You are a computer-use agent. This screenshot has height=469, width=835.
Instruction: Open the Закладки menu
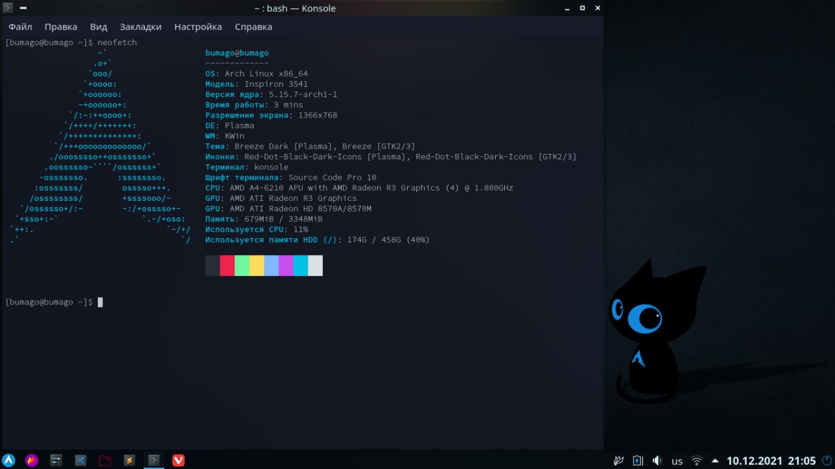140,27
